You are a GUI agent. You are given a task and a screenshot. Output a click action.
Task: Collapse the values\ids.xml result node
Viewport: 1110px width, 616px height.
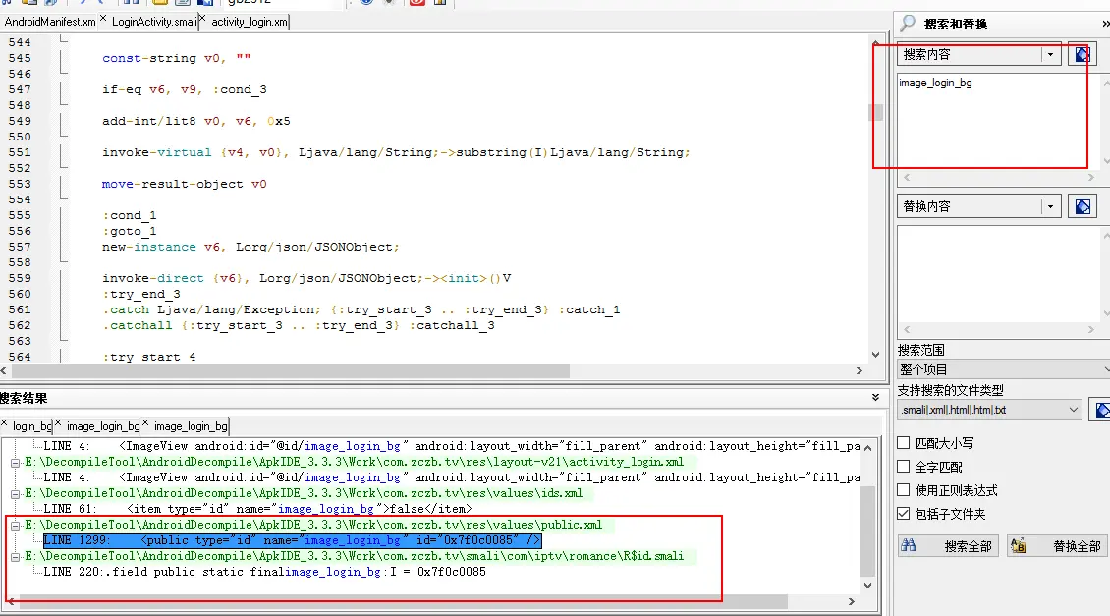(15, 493)
